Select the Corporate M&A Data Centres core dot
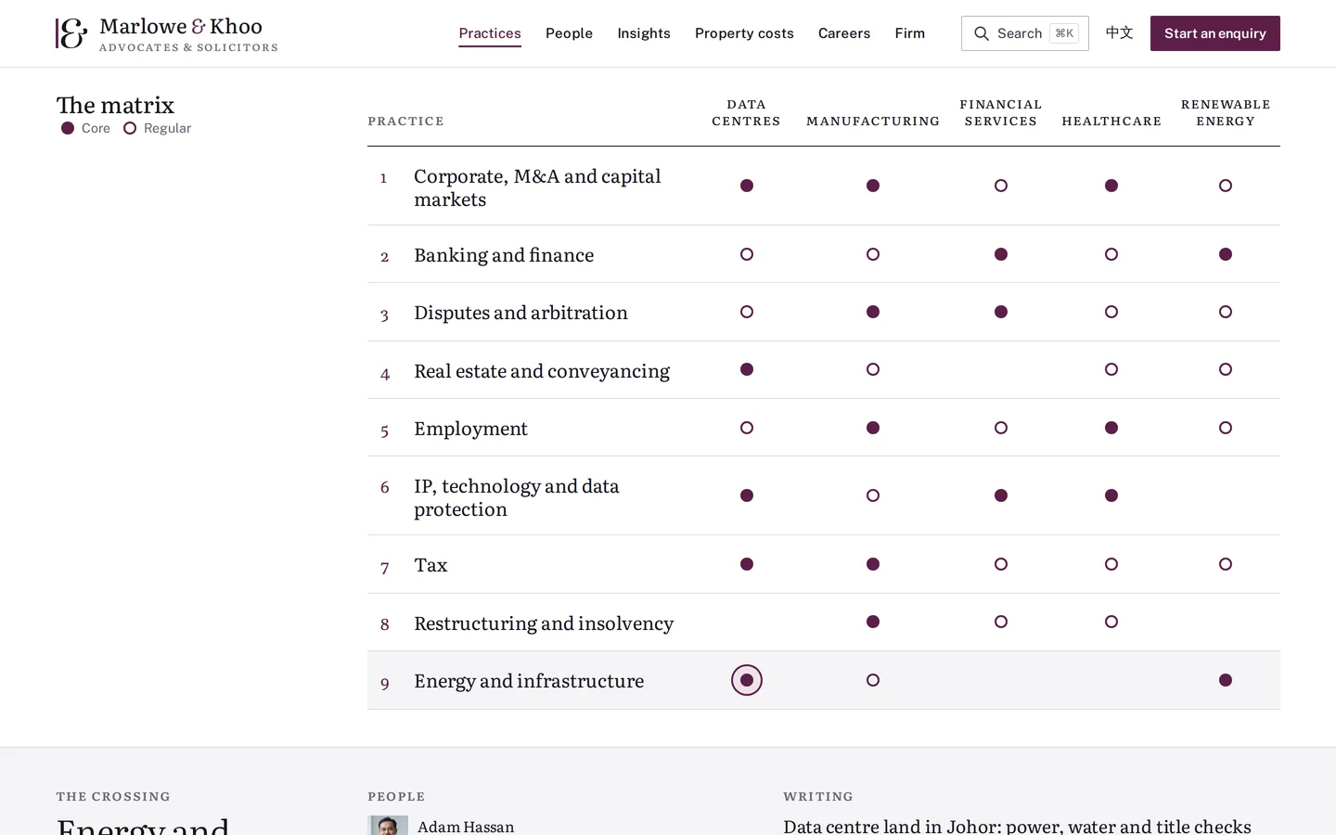1336x835 pixels. 747,186
